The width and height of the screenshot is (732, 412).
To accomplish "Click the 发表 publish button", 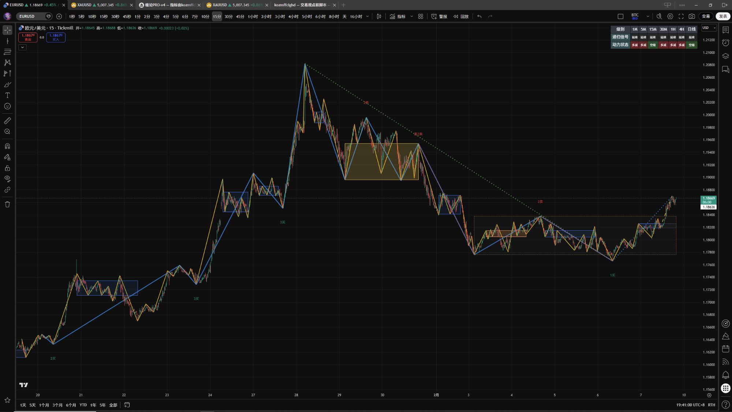I will point(723,16).
